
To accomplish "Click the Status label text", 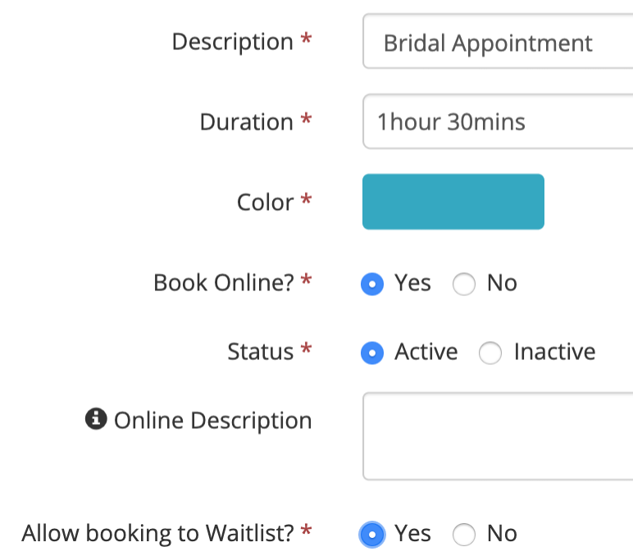I will pyautogui.click(x=261, y=351).
